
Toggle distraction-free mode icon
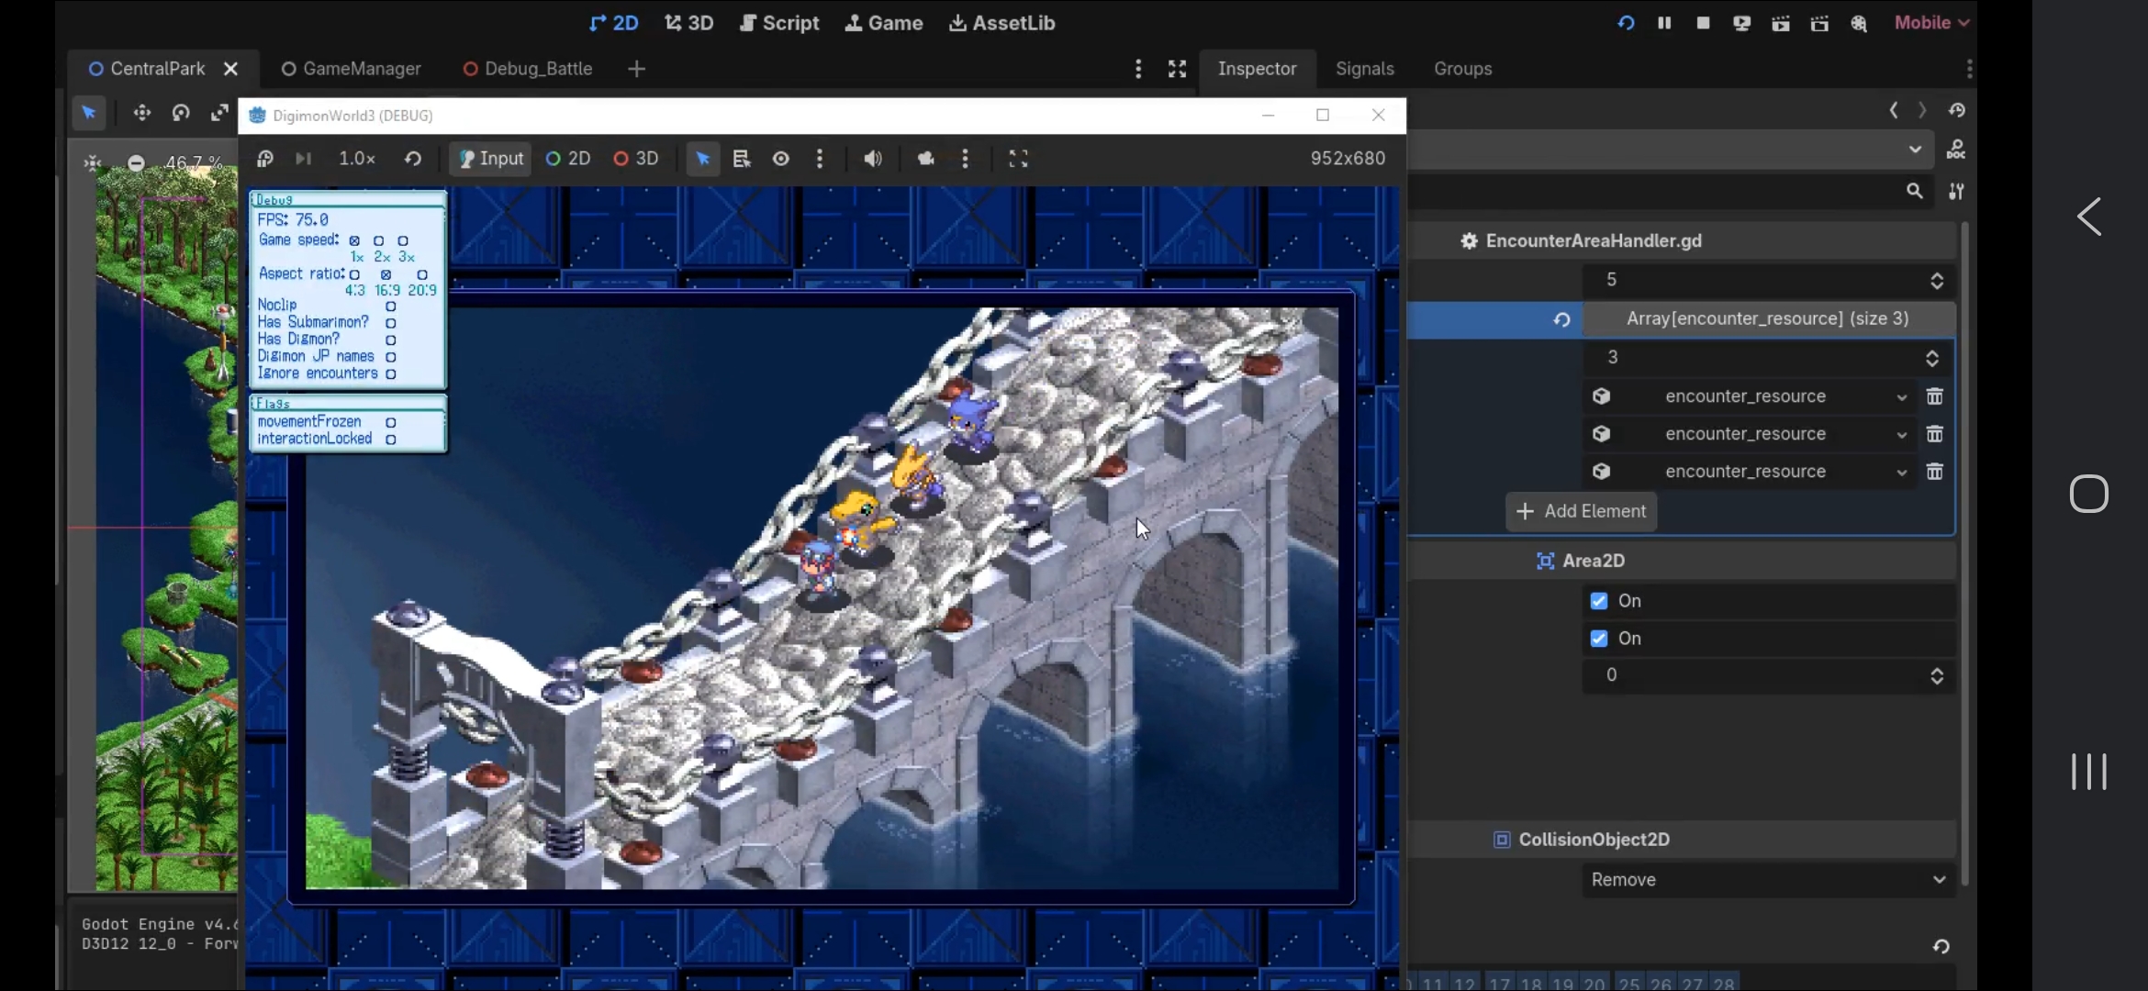tap(1178, 69)
